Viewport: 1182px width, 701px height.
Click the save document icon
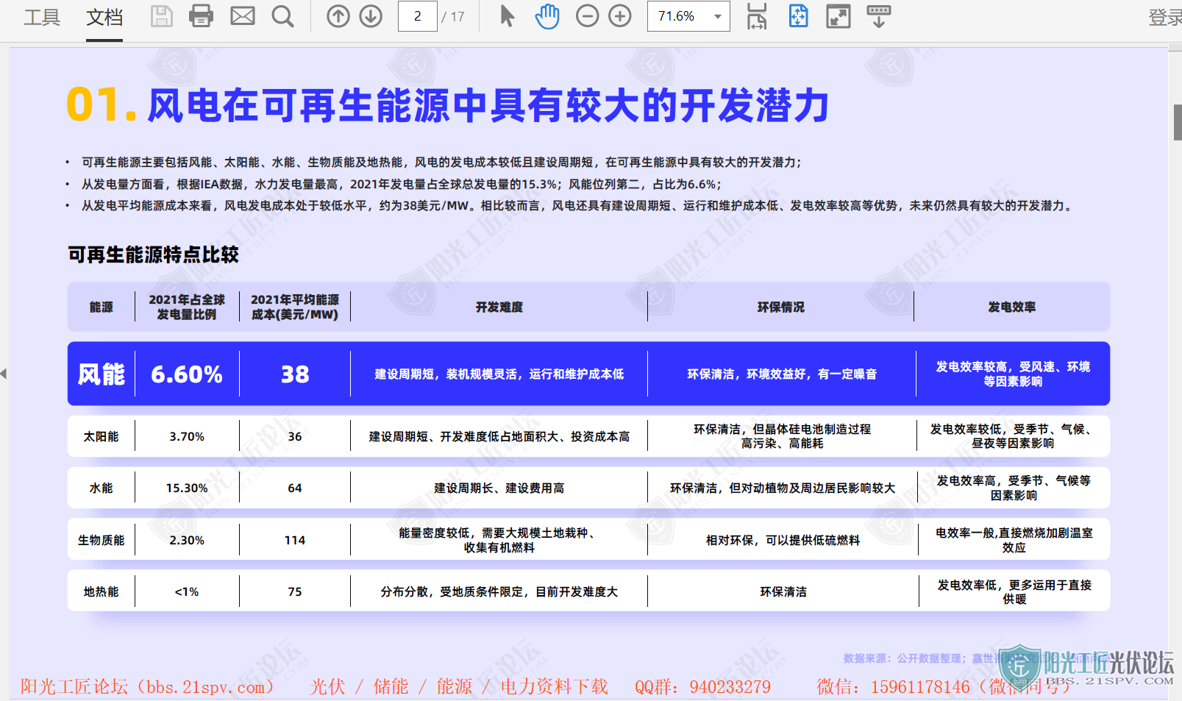(161, 16)
